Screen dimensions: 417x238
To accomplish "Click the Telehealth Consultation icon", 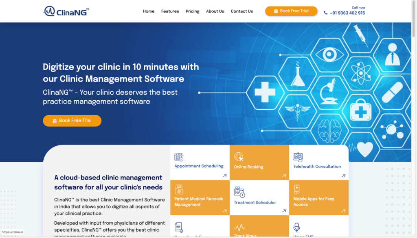I will tap(298, 157).
